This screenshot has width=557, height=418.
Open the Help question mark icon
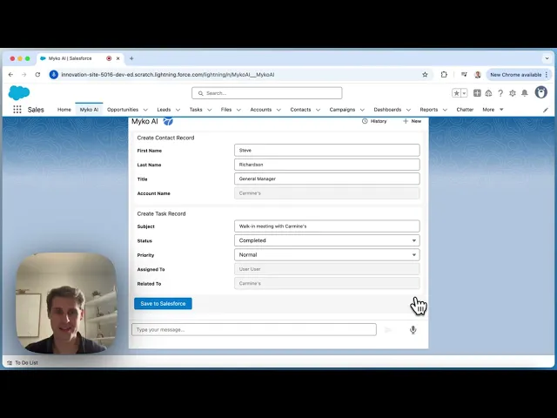click(x=500, y=93)
